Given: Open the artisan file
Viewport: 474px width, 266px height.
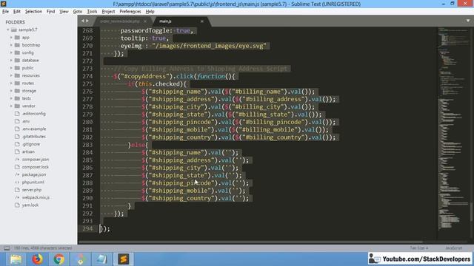Looking at the screenshot, I should click(28, 151).
